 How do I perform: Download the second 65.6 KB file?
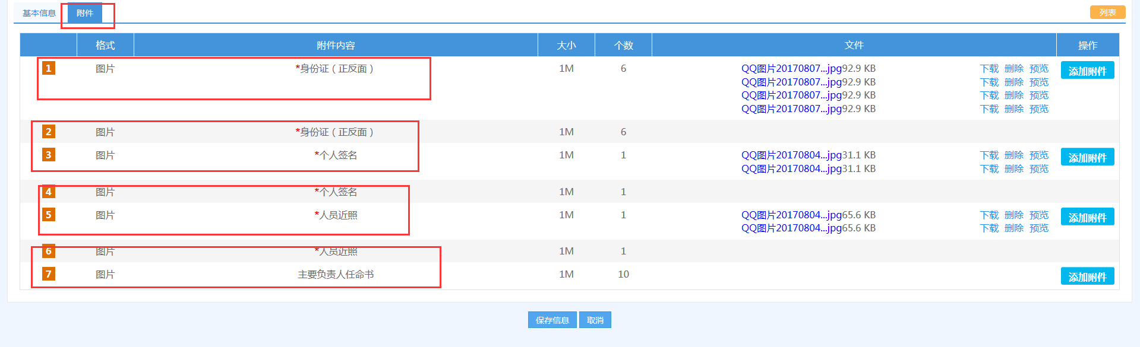click(x=989, y=228)
